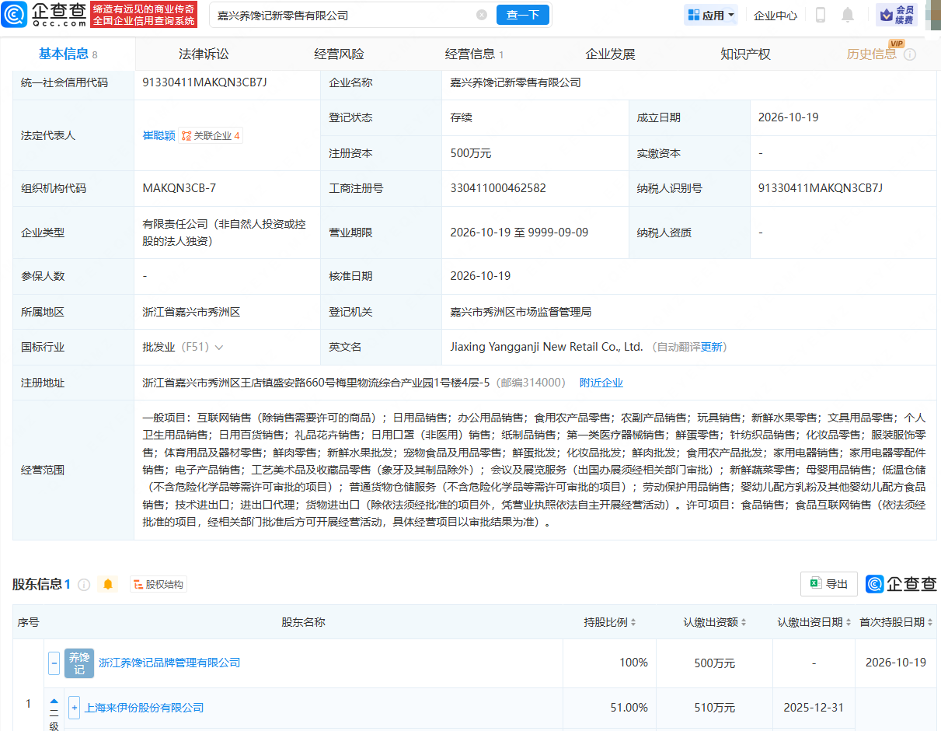This screenshot has width=941, height=731.
Task: Switch to the 经营风险 tab
Action: pyautogui.click(x=339, y=54)
